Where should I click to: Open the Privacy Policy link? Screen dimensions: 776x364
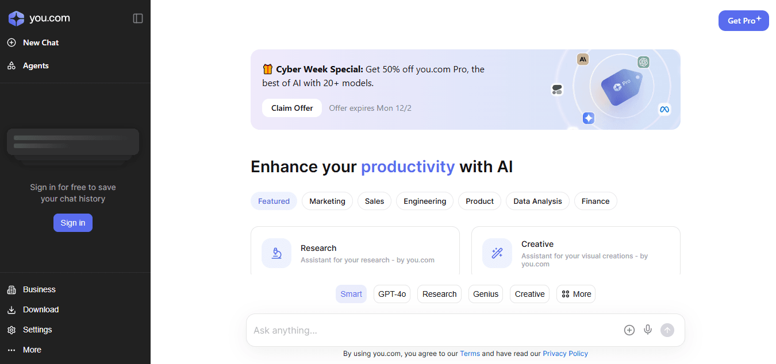565,353
